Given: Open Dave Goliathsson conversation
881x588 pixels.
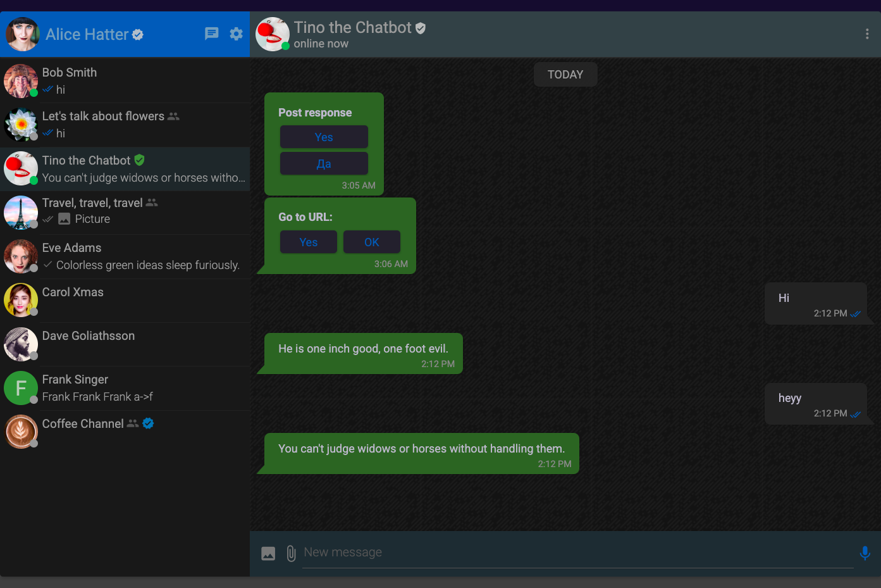Looking at the screenshot, I should click(125, 344).
